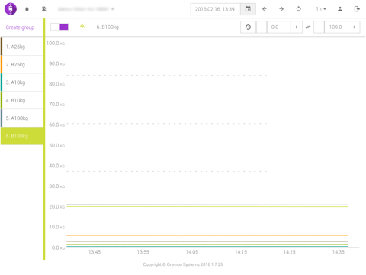Click the Copyright Gremon Systems footer text

click(183, 264)
